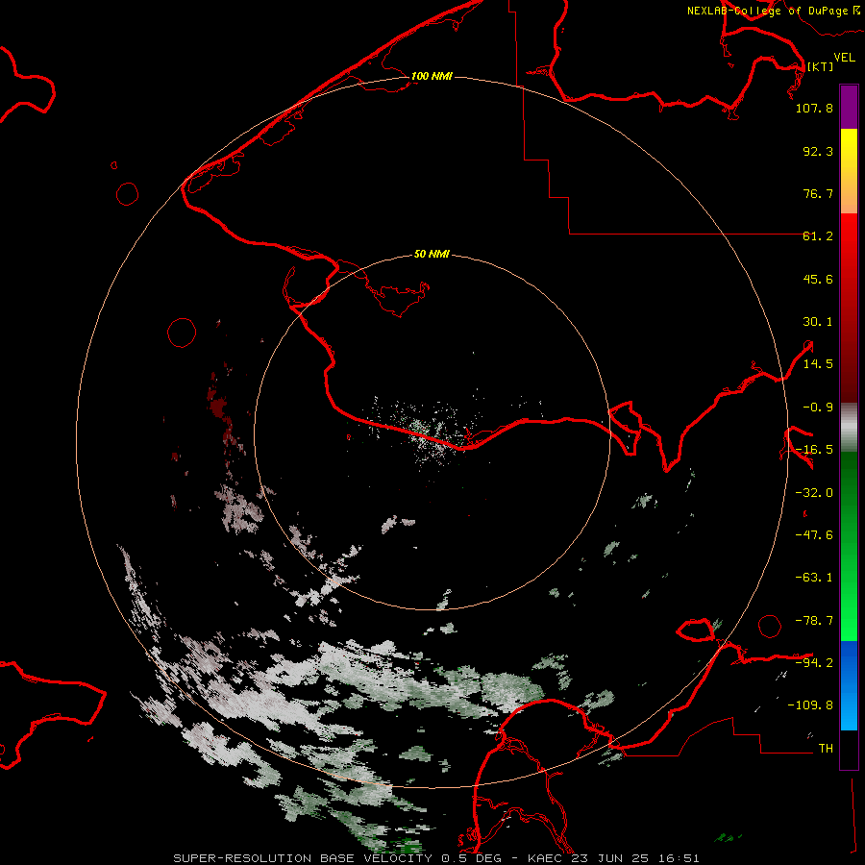Click the 30.1 velocity scale value
The width and height of the screenshot is (865, 865).
coord(818,322)
